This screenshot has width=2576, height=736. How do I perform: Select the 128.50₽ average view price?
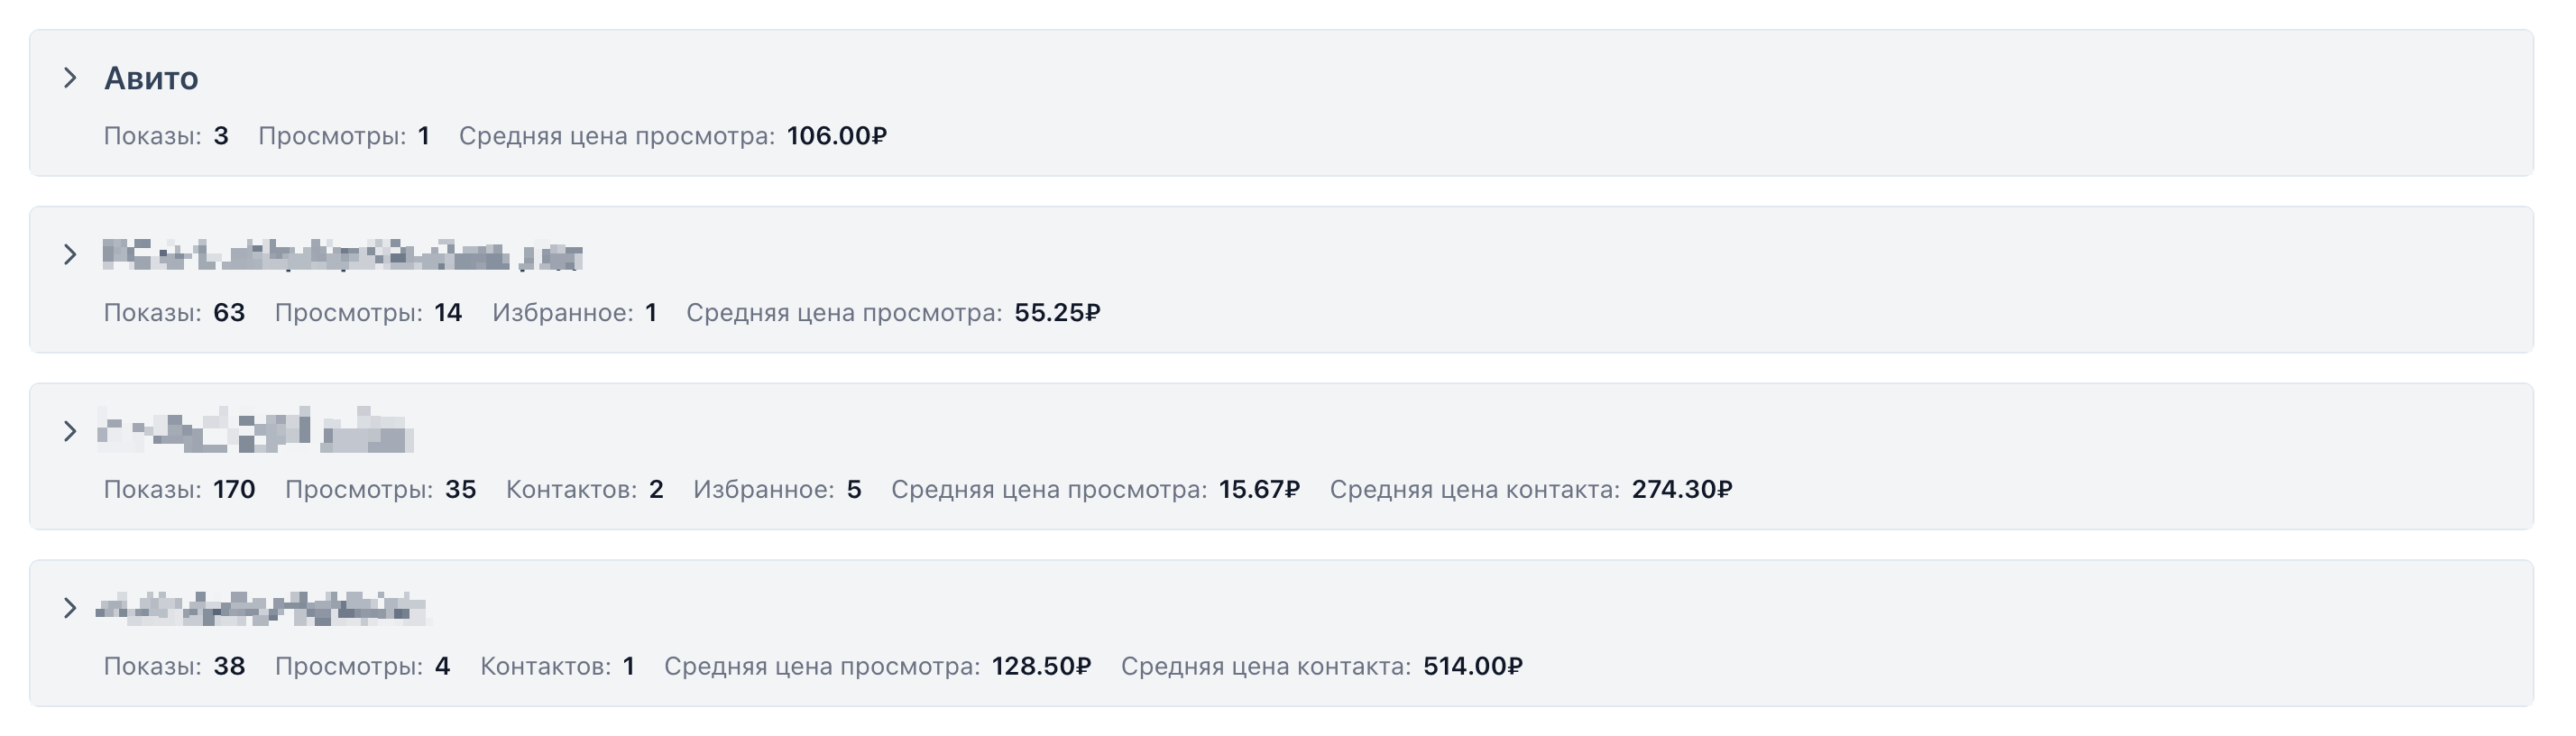point(1041,667)
